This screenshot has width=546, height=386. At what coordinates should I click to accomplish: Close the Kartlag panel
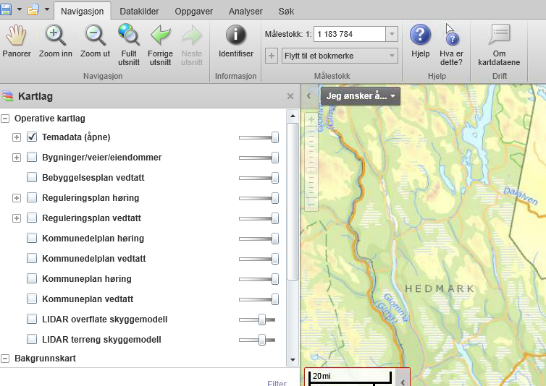290,96
